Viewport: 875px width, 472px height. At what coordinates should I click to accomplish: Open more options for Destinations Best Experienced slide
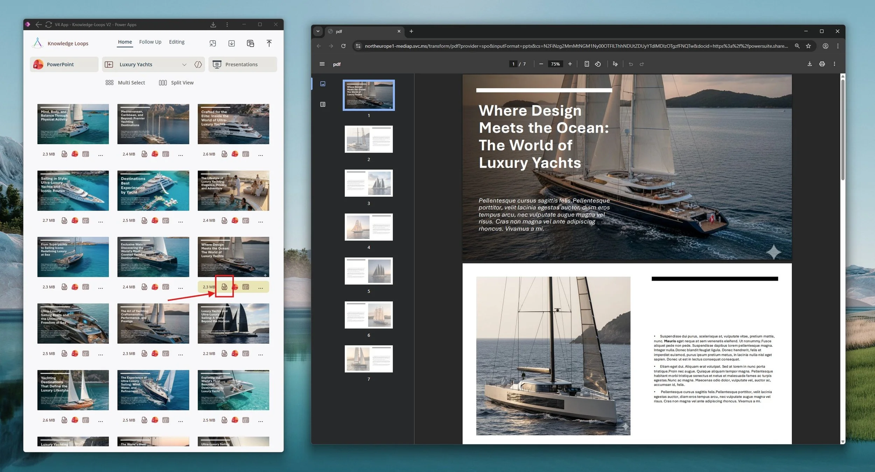click(181, 221)
